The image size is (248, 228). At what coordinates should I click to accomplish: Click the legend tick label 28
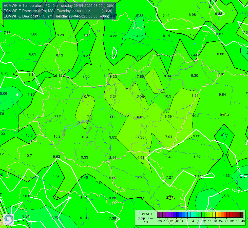(226, 221)
